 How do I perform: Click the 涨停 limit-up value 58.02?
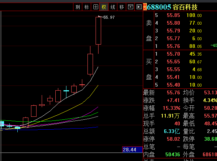pyautogui.click(x=173, y=139)
